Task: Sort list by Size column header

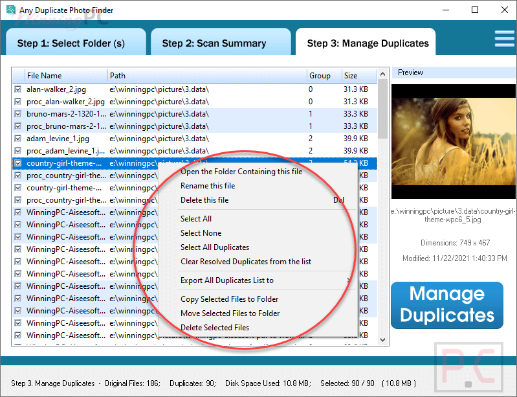Action: click(x=358, y=76)
